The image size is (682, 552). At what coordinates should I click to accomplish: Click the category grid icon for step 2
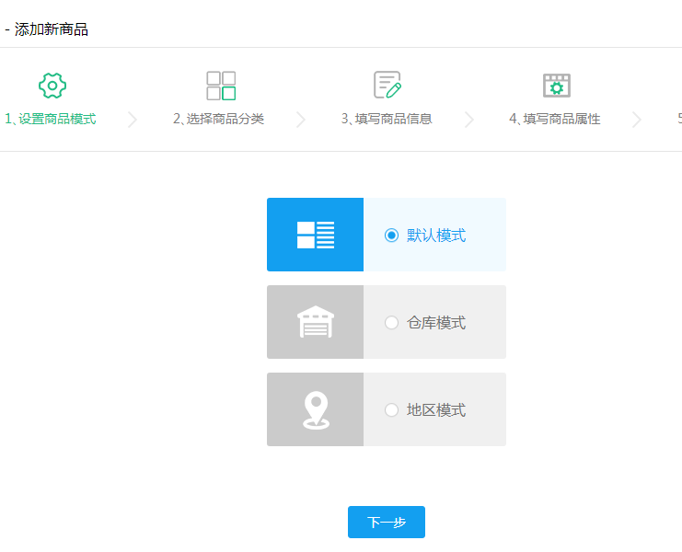(221, 86)
